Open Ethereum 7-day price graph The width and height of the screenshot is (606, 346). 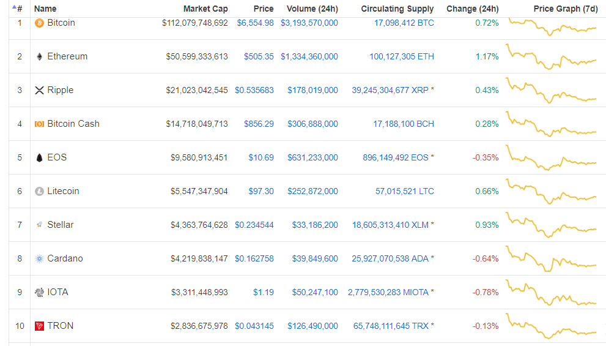(552, 58)
